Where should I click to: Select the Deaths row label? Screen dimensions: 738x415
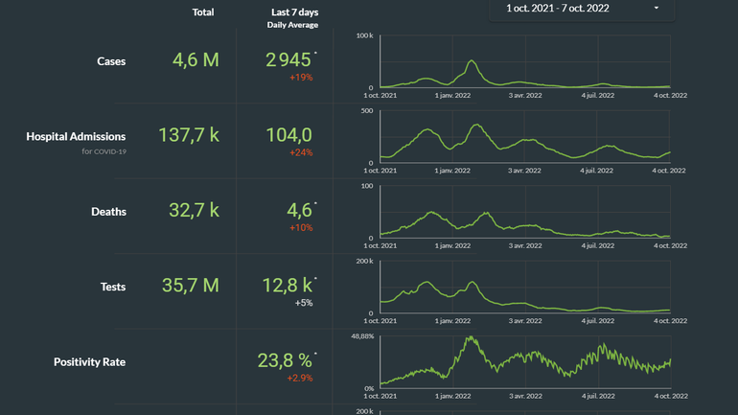pos(107,212)
